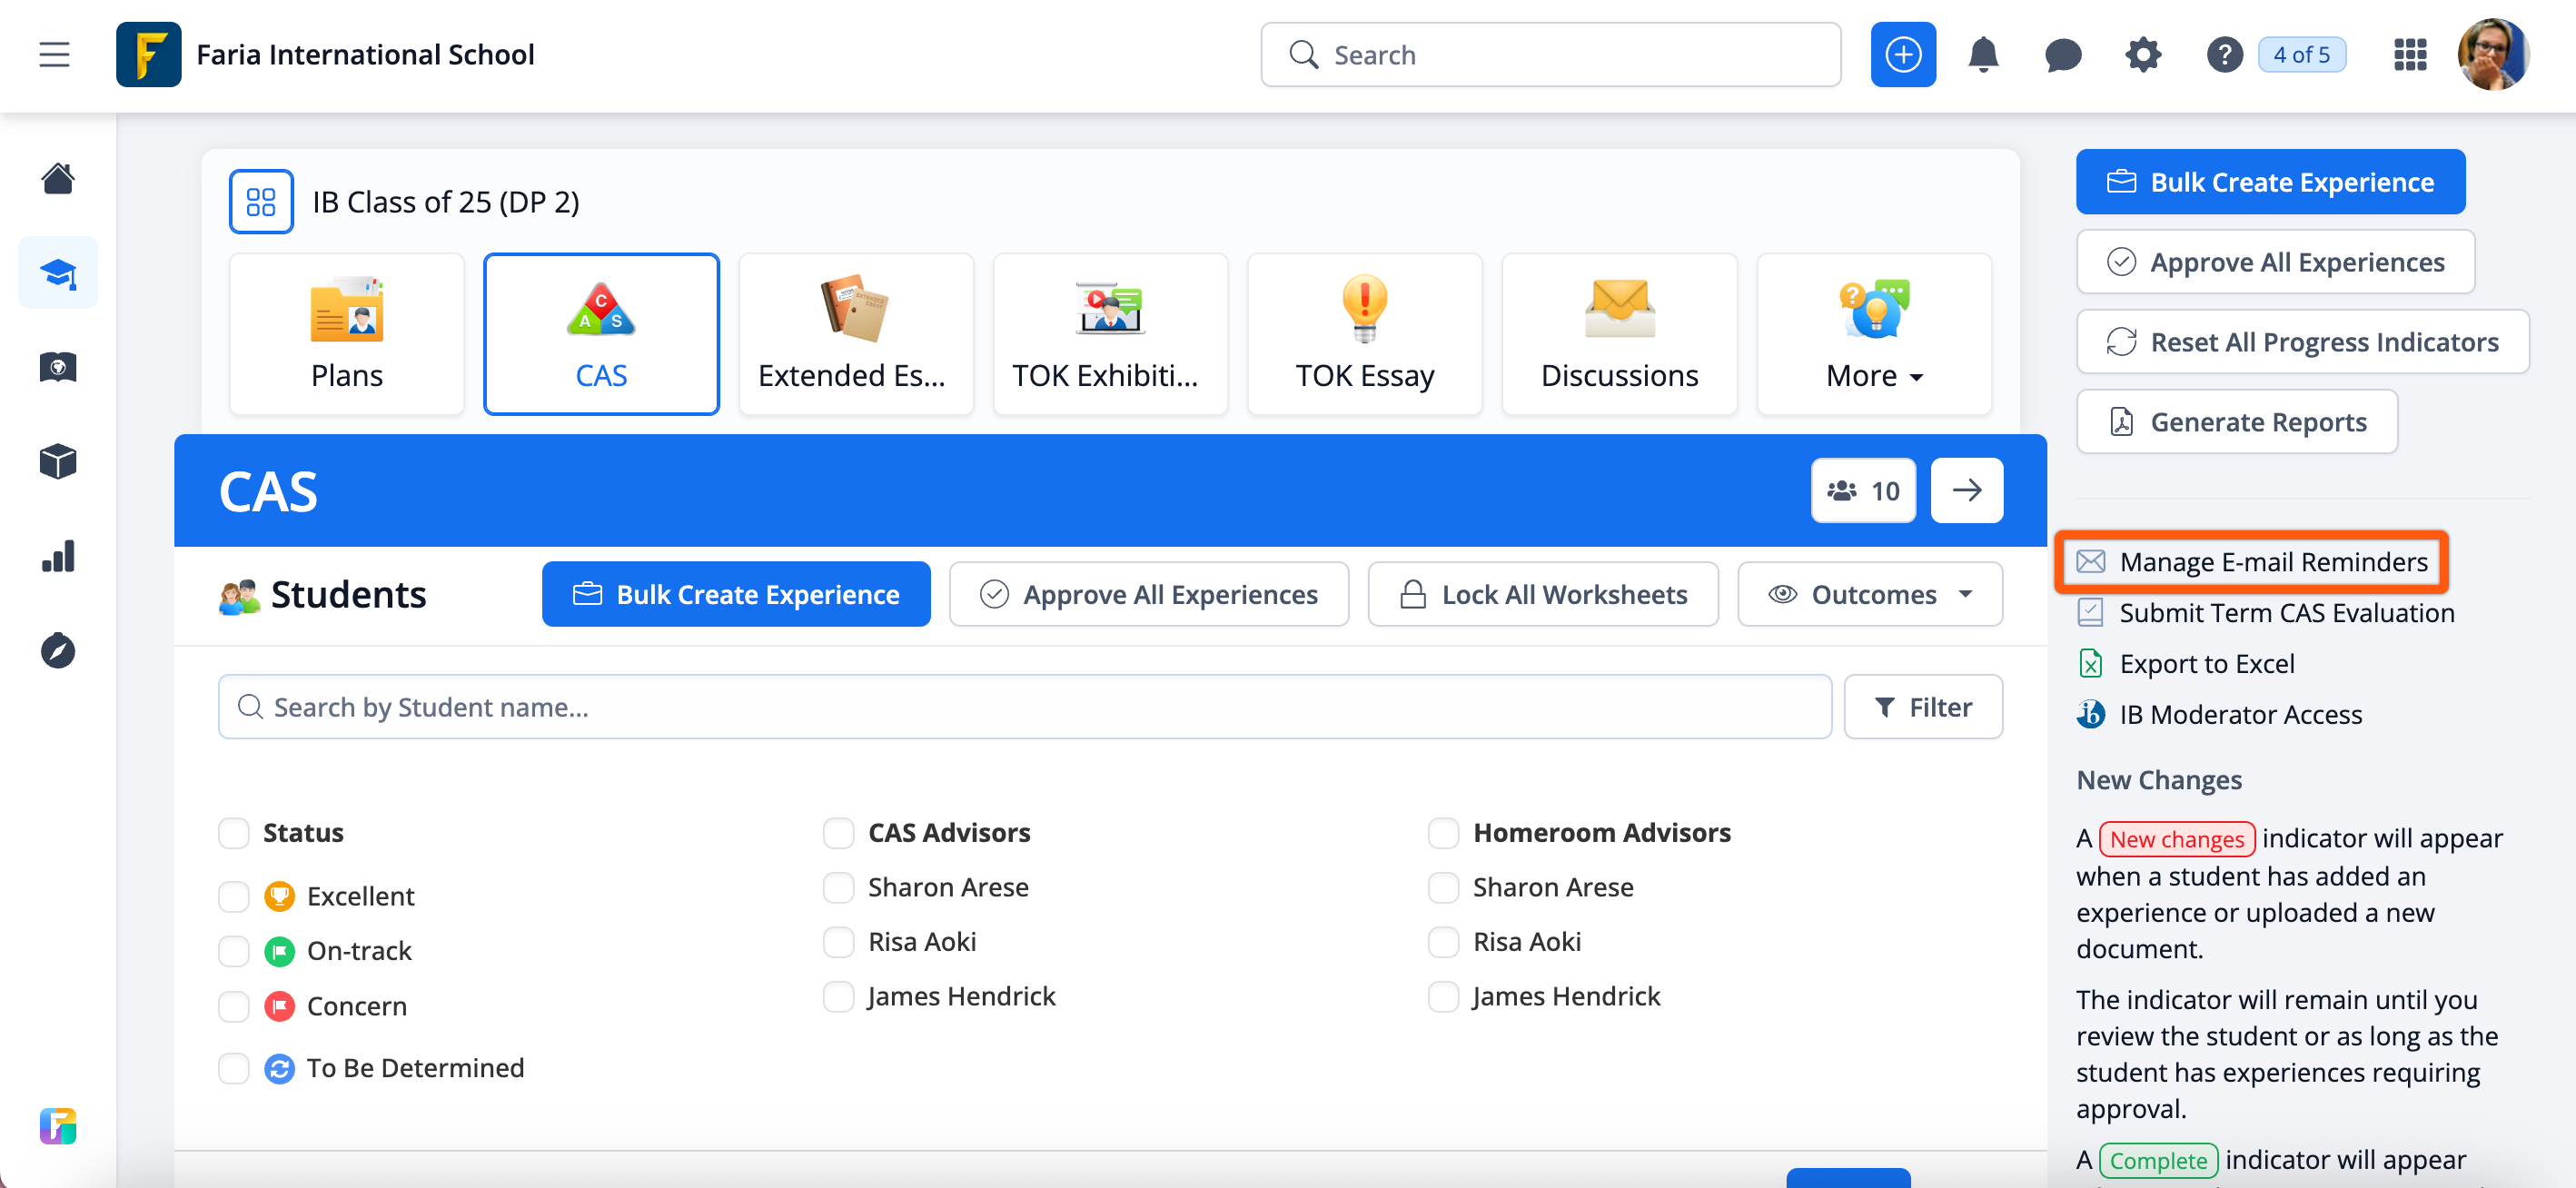The image size is (2576, 1188).
Task: Open Submit Term CAS Evaluation link
Action: tap(2265, 612)
